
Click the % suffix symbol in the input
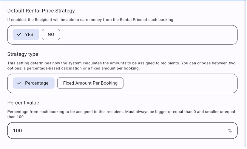coord(230,131)
